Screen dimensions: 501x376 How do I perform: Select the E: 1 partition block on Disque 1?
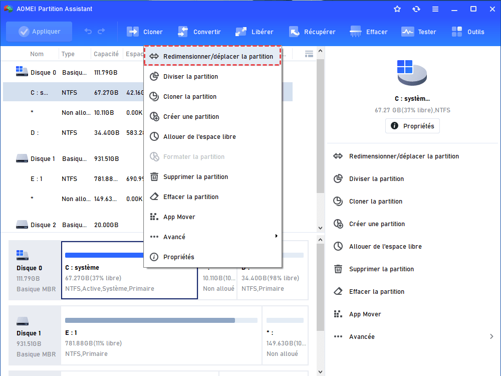point(161,335)
